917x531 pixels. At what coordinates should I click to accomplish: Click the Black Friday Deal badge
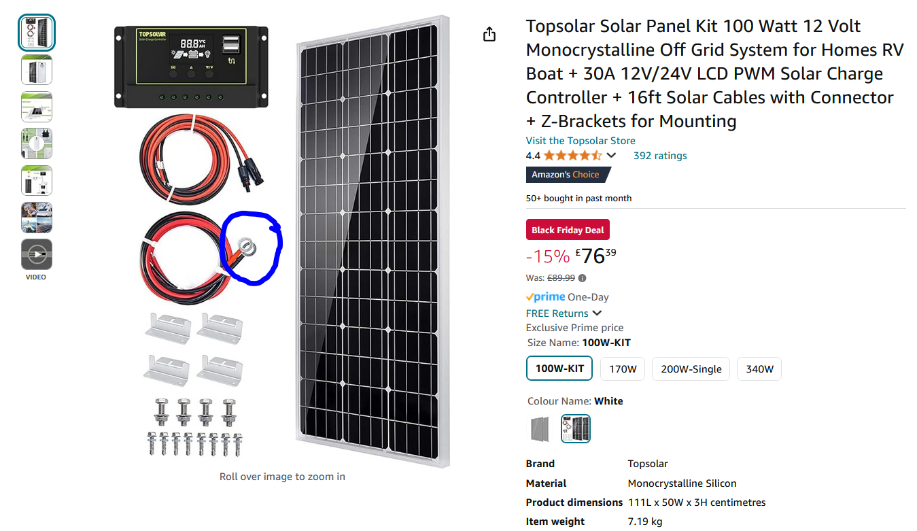[568, 230]
